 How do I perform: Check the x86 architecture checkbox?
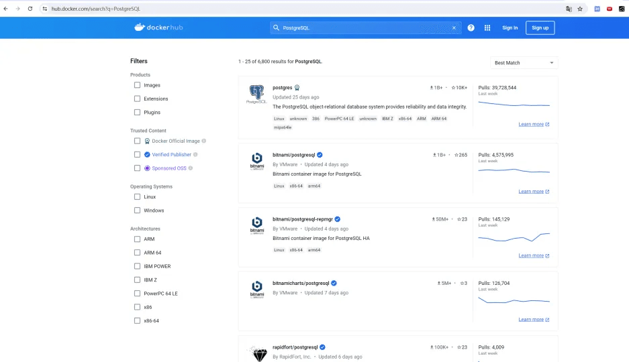click(x=137, y=307)
